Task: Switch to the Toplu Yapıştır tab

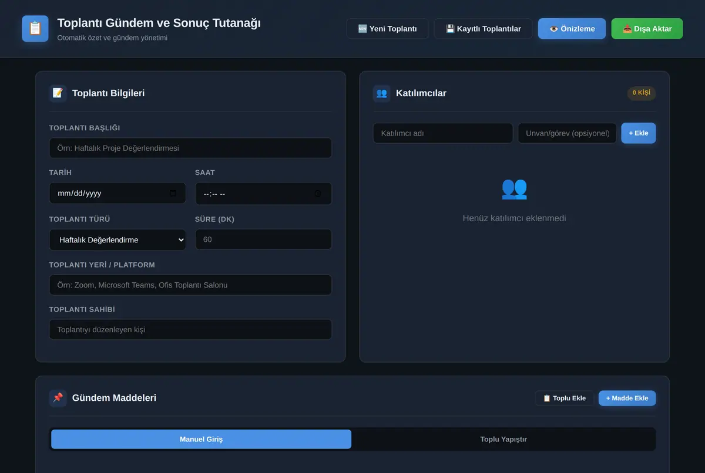Action: click(x=503, y=439)
